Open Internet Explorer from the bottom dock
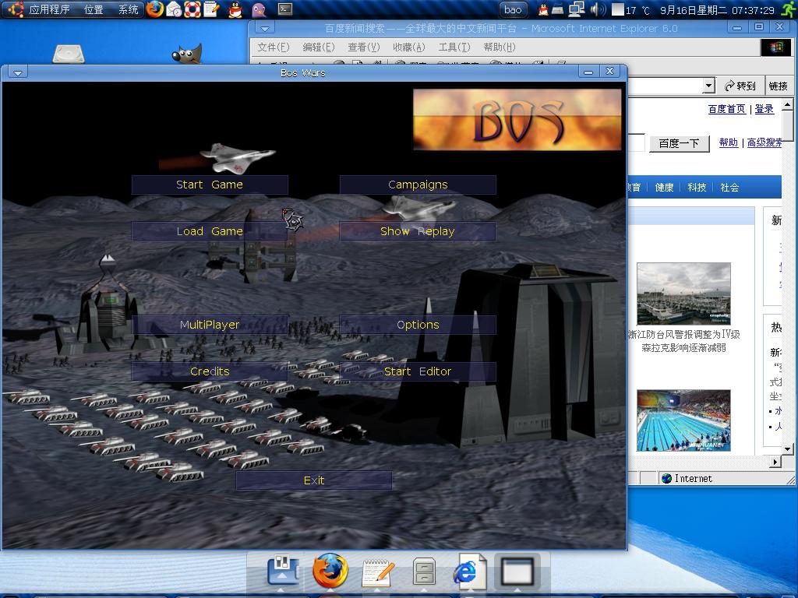 pos(469,571)
